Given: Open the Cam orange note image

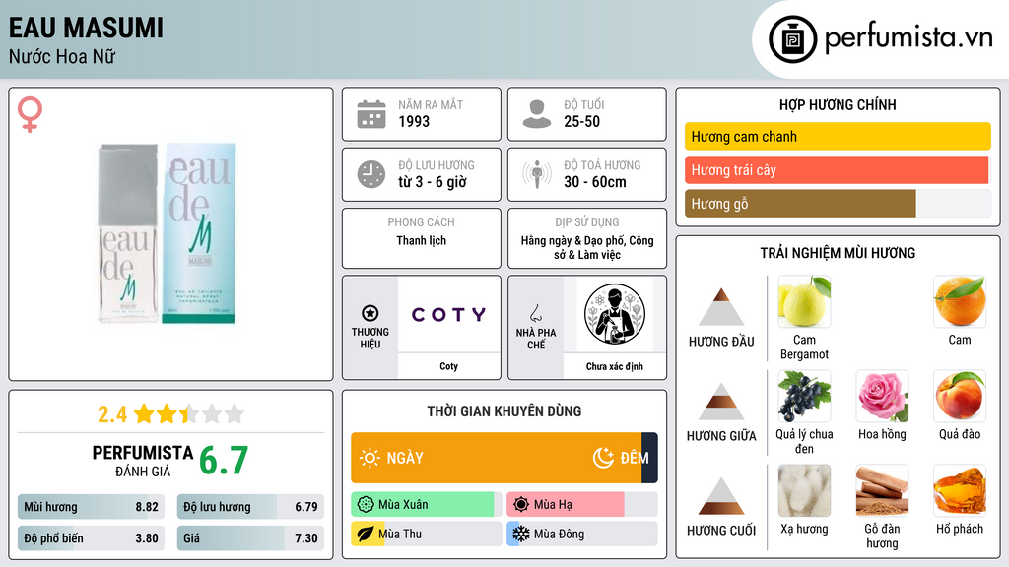Looking at the screenshot, I should click(960, 301).
